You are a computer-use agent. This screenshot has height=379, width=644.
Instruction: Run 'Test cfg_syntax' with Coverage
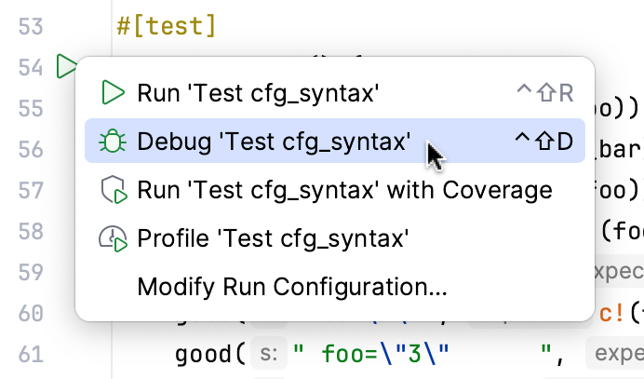(344, 191)
